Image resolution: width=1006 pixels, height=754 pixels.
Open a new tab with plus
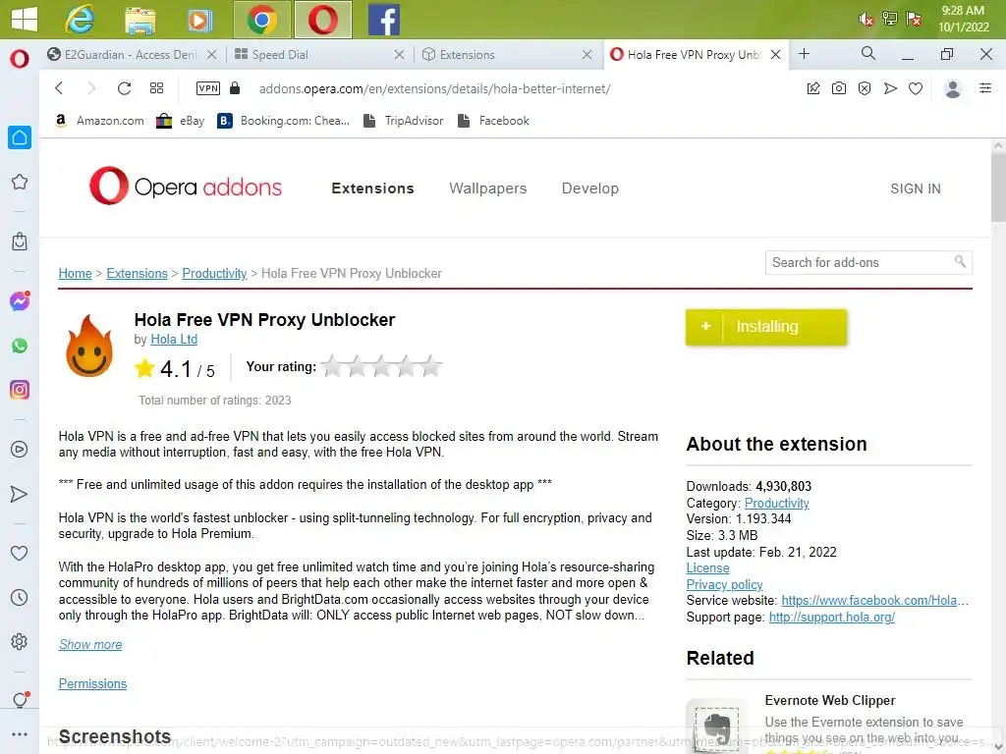click(x=804, y=54)
